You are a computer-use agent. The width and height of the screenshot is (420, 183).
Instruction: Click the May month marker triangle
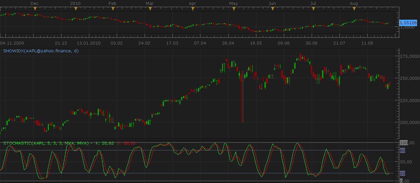234,9
